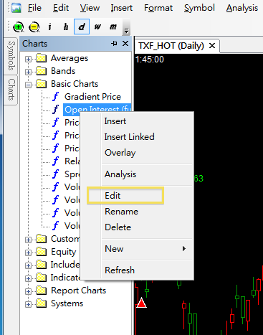Open the Symbol menu
This screenshot has height=335, width=263.
point(199,8)
